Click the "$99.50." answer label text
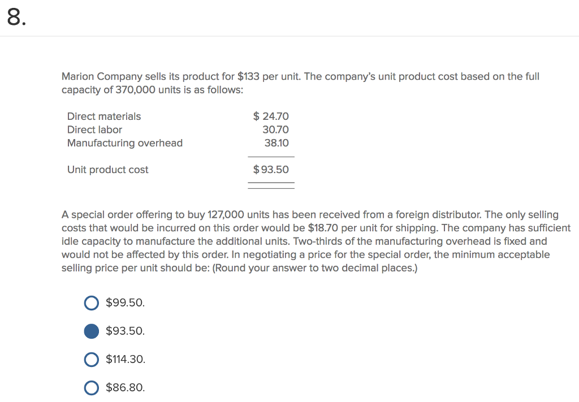The width and height of the screenshot is (579, 402). pyautogui.click(x=125, y=303)
